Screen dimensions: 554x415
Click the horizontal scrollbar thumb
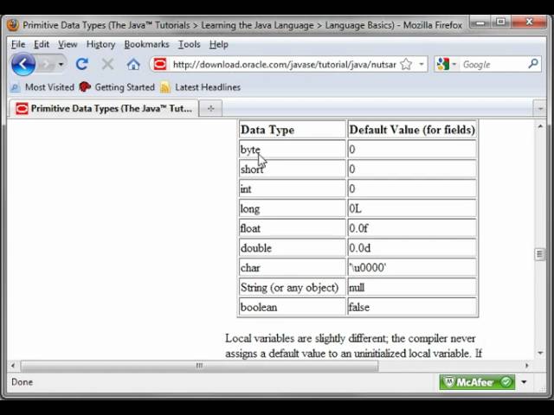(x=199, y=366)
